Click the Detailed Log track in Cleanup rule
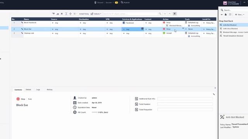Image resolution: width=248 pixels, height=139 pixels. (191, 33)
